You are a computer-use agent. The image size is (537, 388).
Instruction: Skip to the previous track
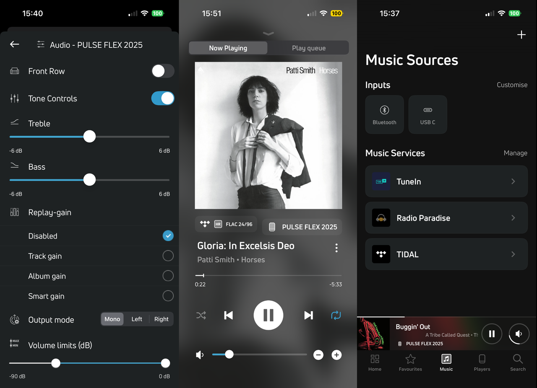pos(228,315)
